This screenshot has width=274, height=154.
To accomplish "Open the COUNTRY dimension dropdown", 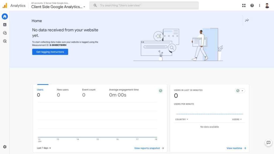I will pyautogui.click(x=182, y=120).
